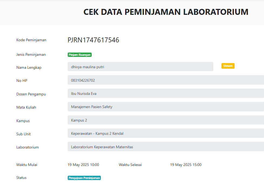Select the No HP field 083104226702
The image size is (264, 183).
click(166, 80)
